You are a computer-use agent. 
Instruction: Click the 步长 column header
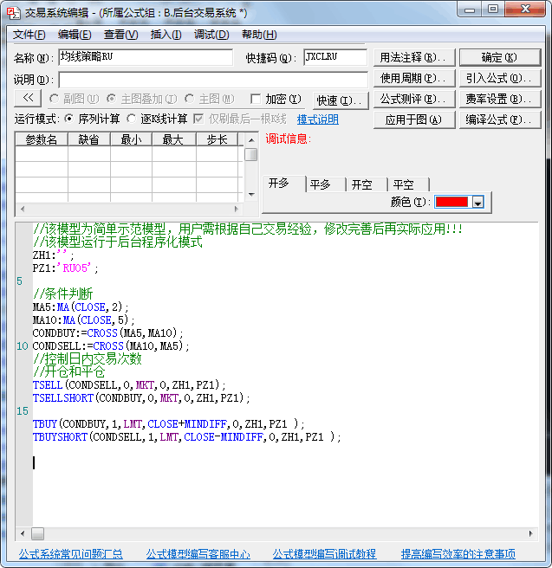click(x=218, y=139)
